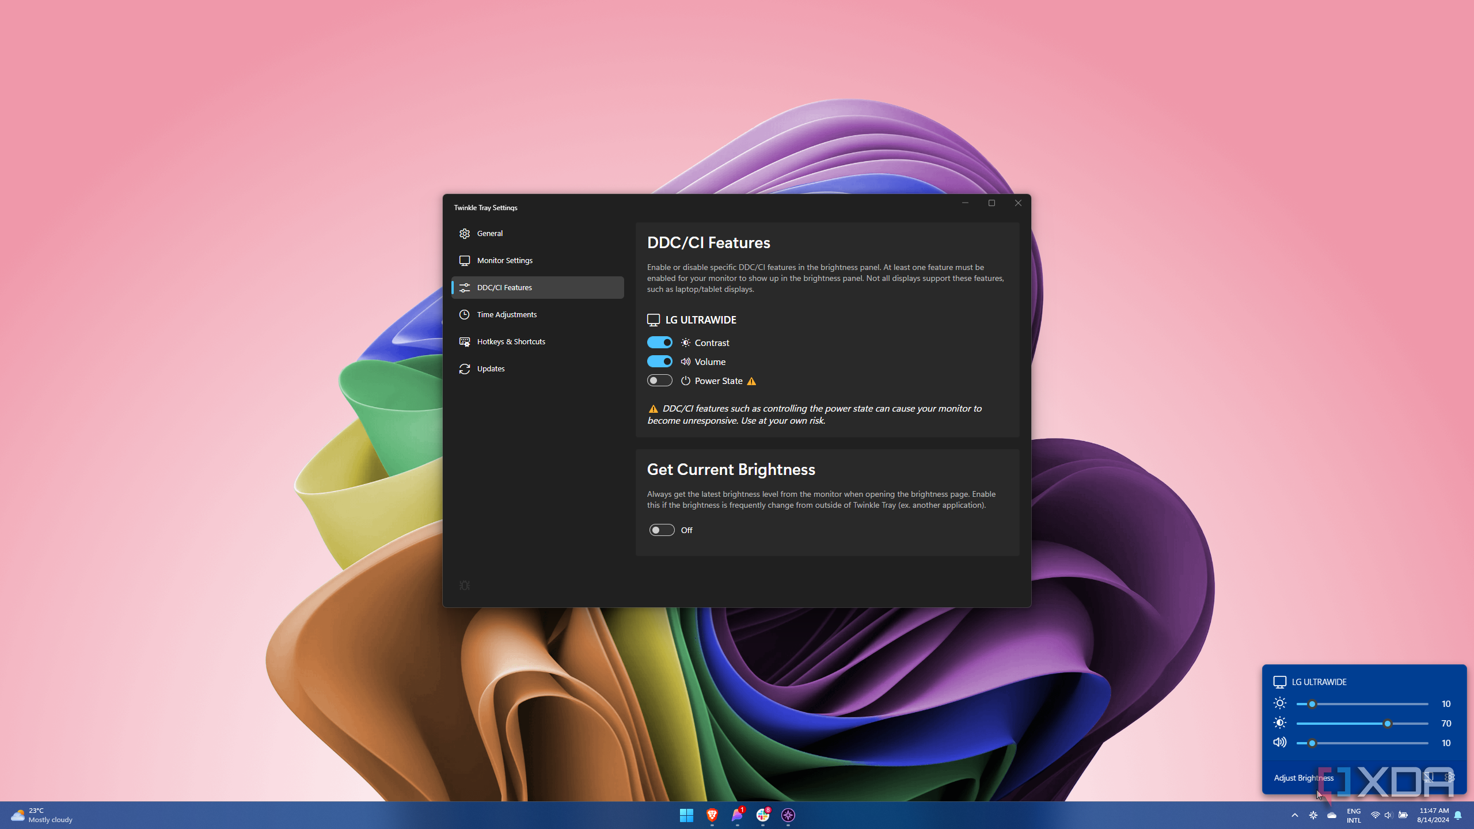Screen dimensions: 1474x829
Task: Open Slack from the taskbar
Action: [763, 815]
